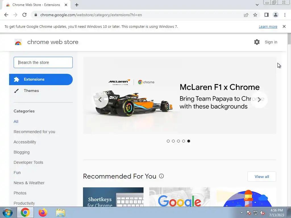291x218 pixels.
Task: Click View all recommended extensions
Action: click(262, 177)
